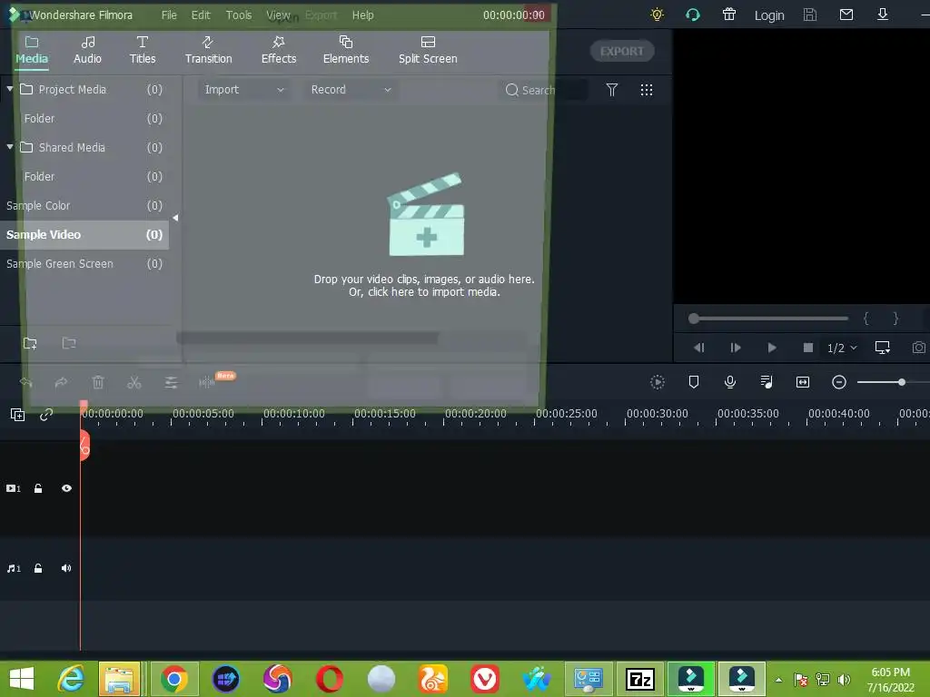This screenshot has height=697, width=930.
Task: Open the Edit sliders tool
Action: pos(171,383)
